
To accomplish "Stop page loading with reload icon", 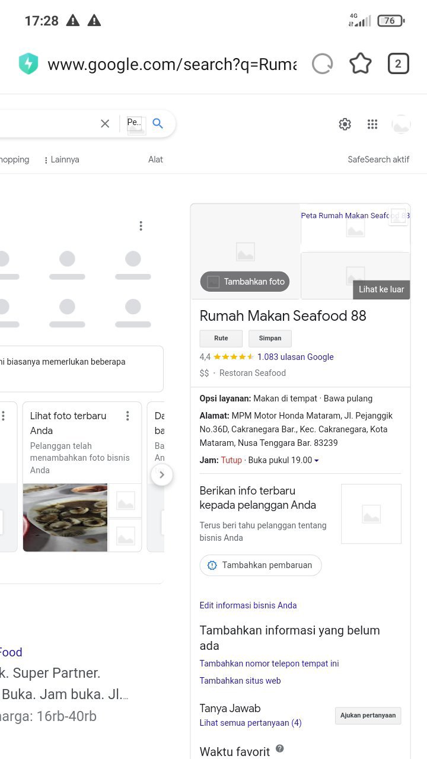I will pos(322,64).
